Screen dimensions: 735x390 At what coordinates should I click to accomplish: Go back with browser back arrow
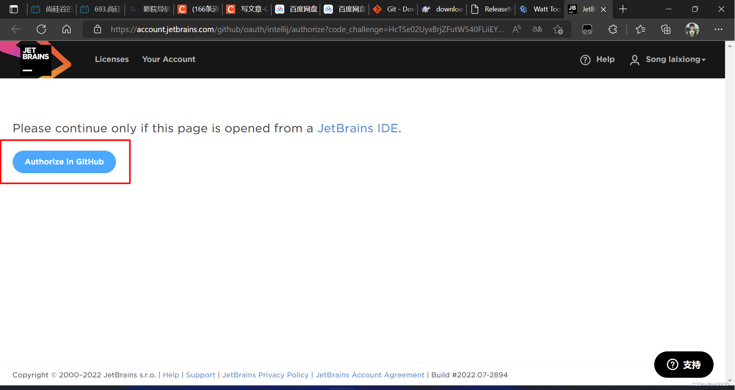[16, 29]
